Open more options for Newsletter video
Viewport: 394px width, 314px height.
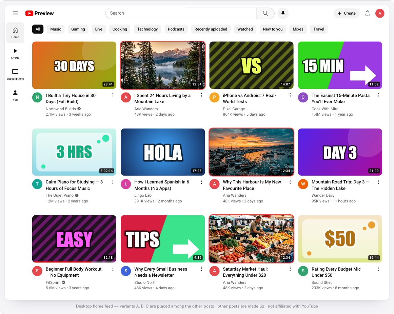201,269
